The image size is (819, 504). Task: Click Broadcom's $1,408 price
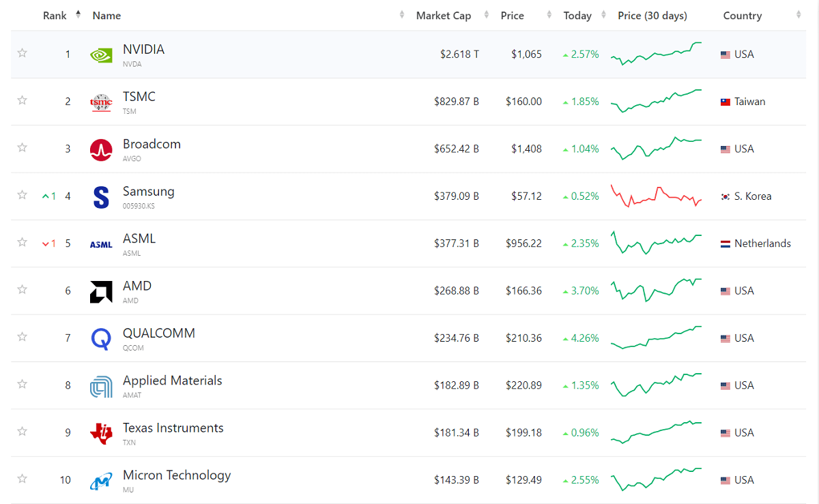coord(526,149)
